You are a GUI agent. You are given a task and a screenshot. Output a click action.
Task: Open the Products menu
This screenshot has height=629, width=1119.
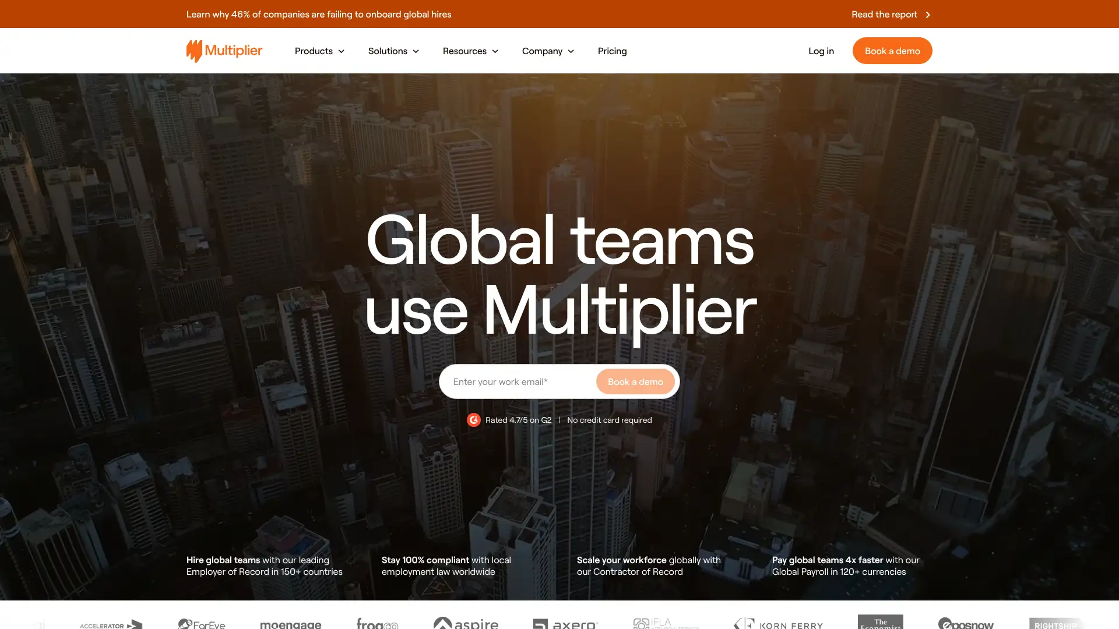319,51
